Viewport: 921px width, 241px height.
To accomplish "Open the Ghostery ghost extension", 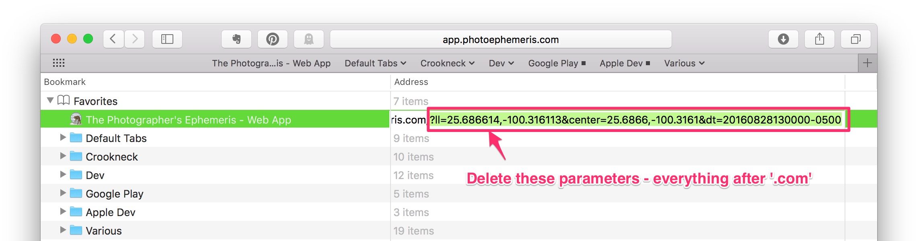I will pyautogui.click(x=309, y=39).
